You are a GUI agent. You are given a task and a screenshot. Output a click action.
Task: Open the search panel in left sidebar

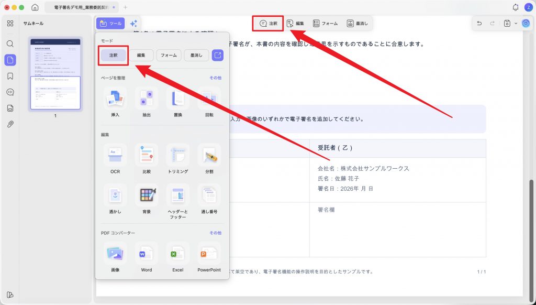(x=10, y=43)
